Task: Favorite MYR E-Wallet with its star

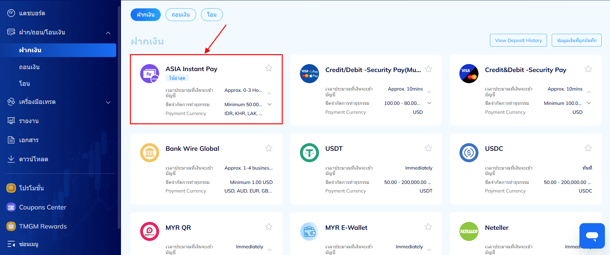Action: pyautogui.click(x=429, y=227)
